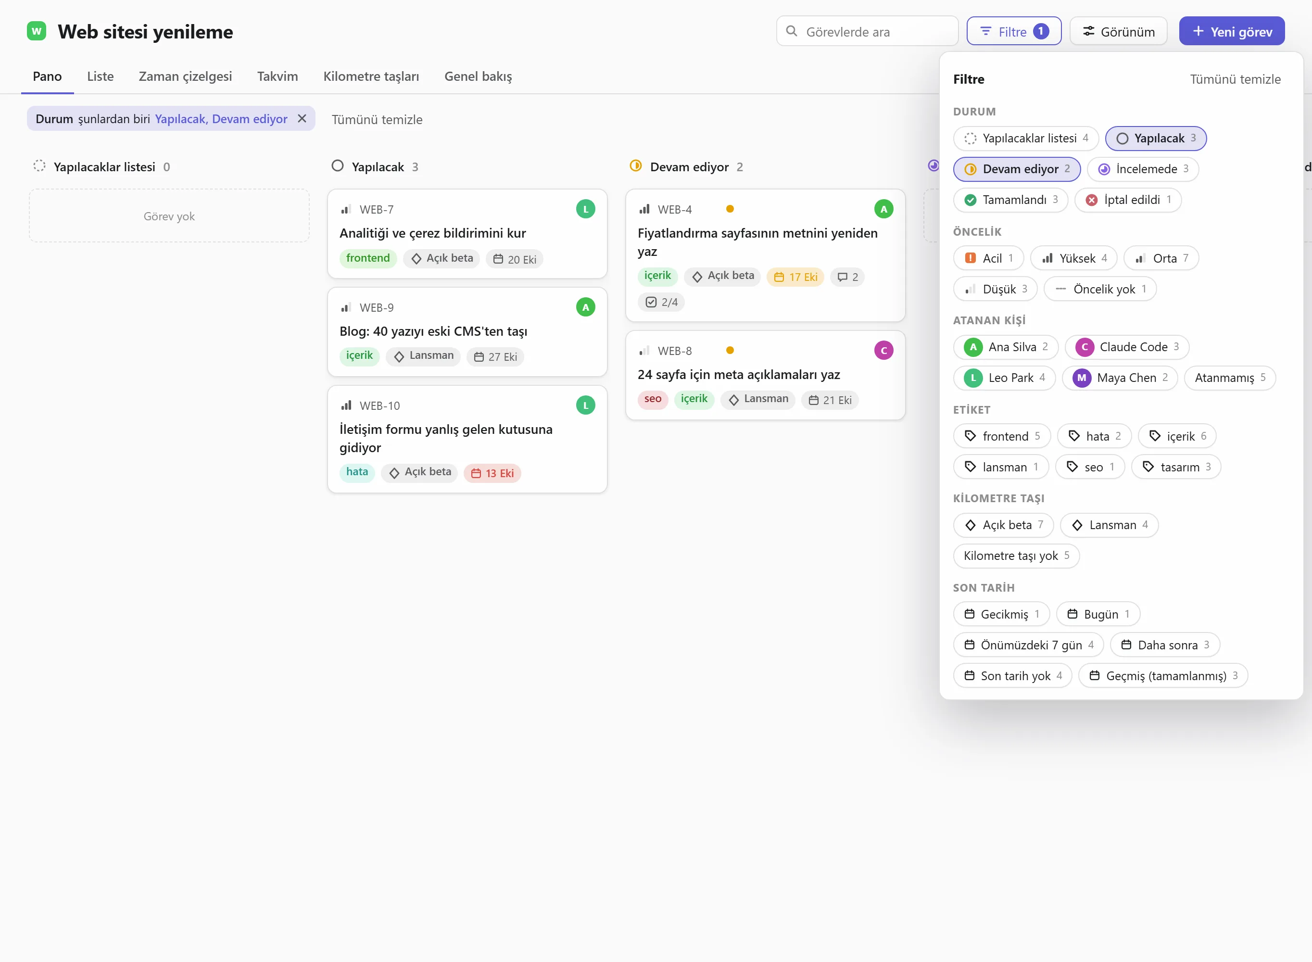Click the search magnifier icon

792,31
